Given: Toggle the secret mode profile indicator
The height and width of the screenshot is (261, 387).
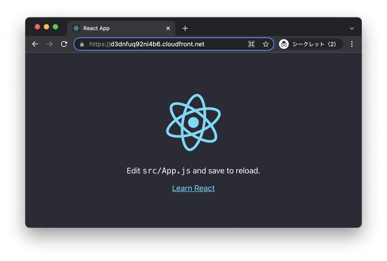Looking at the screenshot, I should click(310, 44).
